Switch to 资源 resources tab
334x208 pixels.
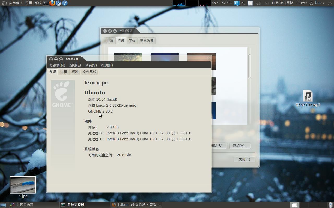click(75, 72)
